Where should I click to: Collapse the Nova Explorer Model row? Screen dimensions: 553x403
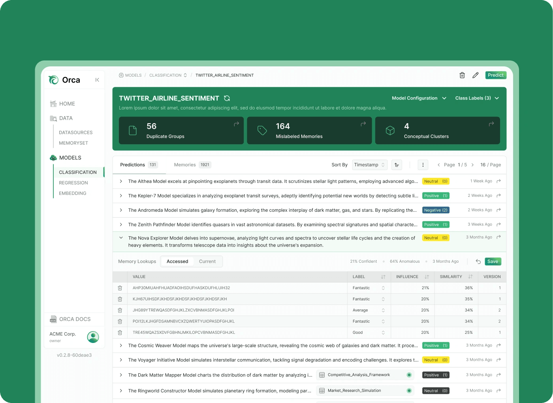coord(121,238)
